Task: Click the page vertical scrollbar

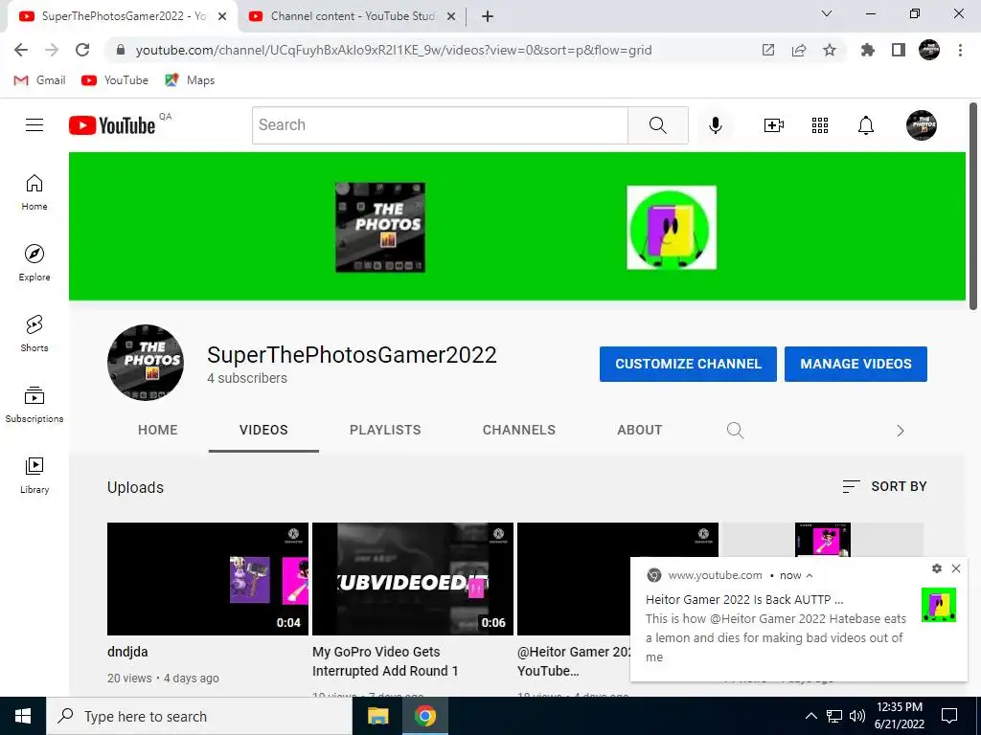Action: coord(973,207)
